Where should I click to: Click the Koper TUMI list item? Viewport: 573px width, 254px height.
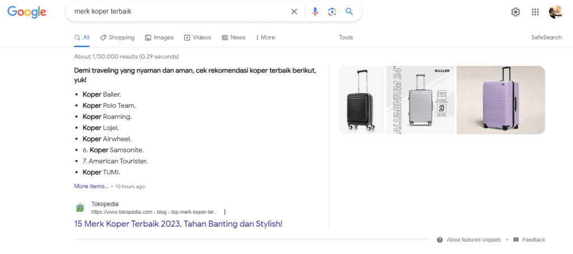pos(102,172)
